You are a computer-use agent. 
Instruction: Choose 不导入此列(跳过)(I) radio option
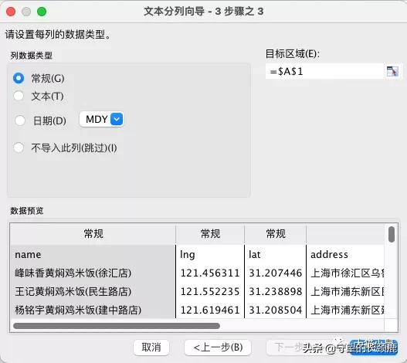tap(19, 148)
